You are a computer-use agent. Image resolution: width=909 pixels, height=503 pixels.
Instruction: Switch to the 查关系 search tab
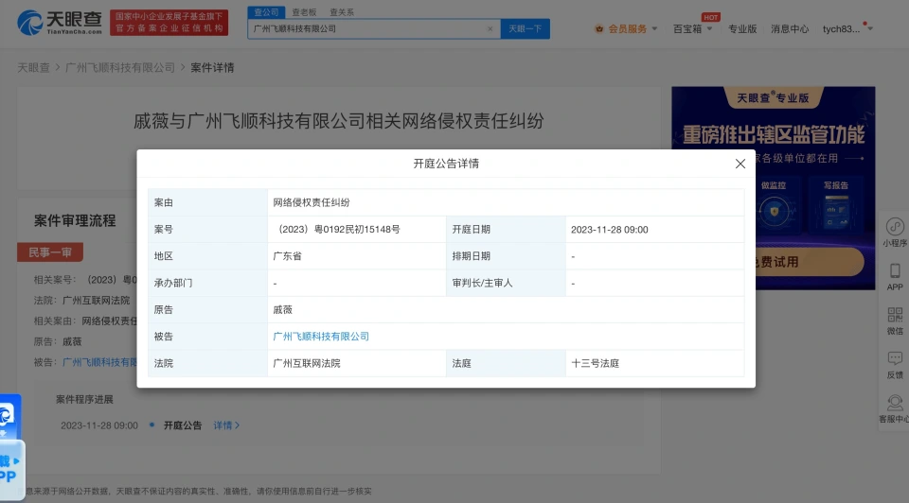[x=342, y=12]
